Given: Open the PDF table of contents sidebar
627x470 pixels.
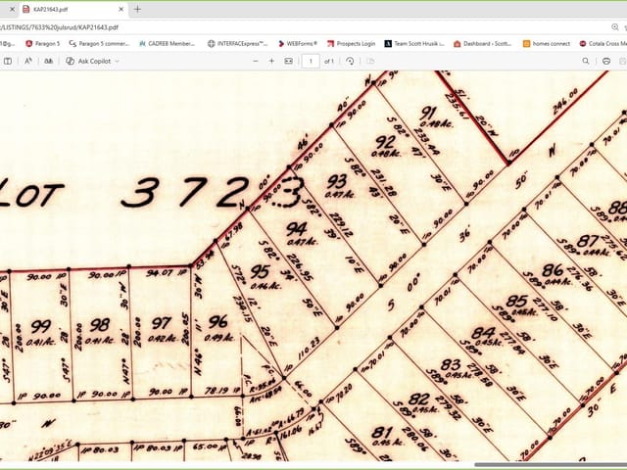Looking at the screenshot, I should pos(8,61).
